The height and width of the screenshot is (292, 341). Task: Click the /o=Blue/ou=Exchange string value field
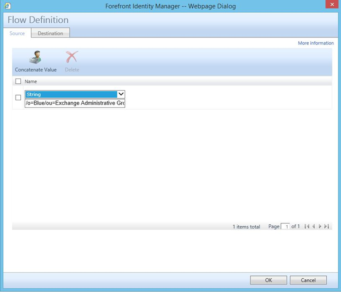[75, 103]
